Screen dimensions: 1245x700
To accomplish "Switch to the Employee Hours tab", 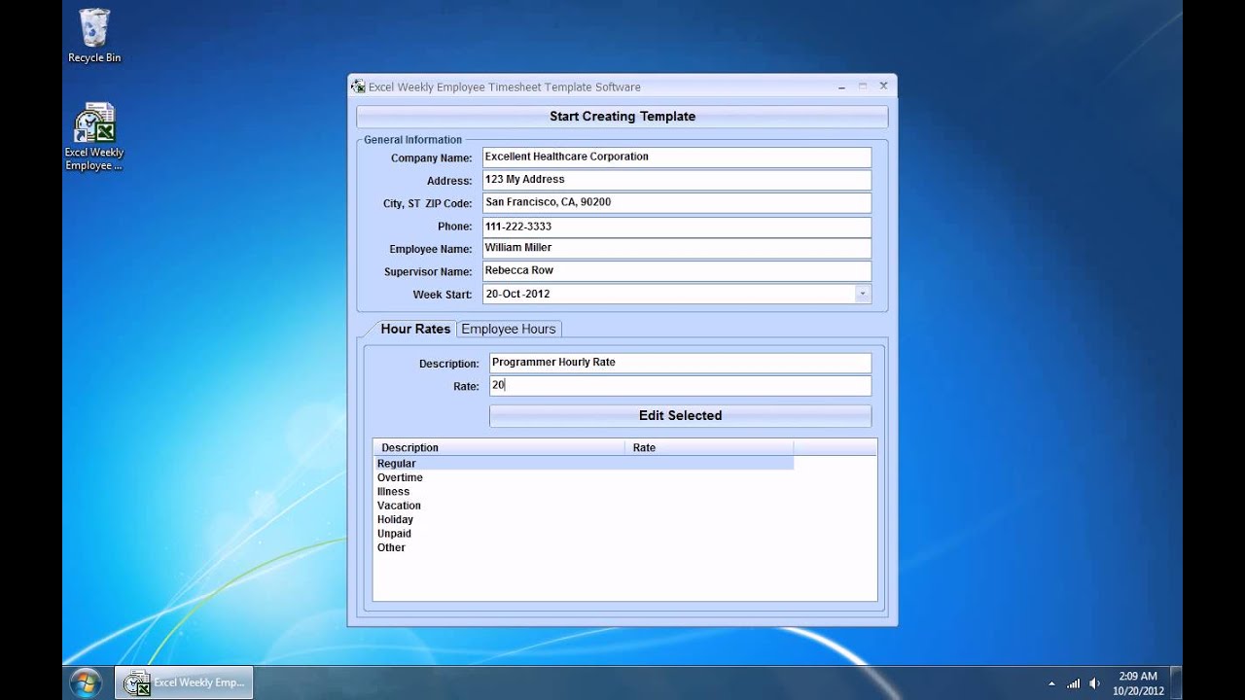I will 509,329.
